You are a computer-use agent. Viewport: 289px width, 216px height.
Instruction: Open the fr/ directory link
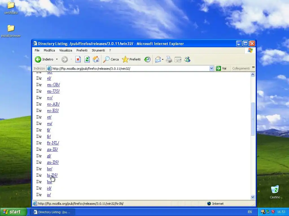click(49, 136)
